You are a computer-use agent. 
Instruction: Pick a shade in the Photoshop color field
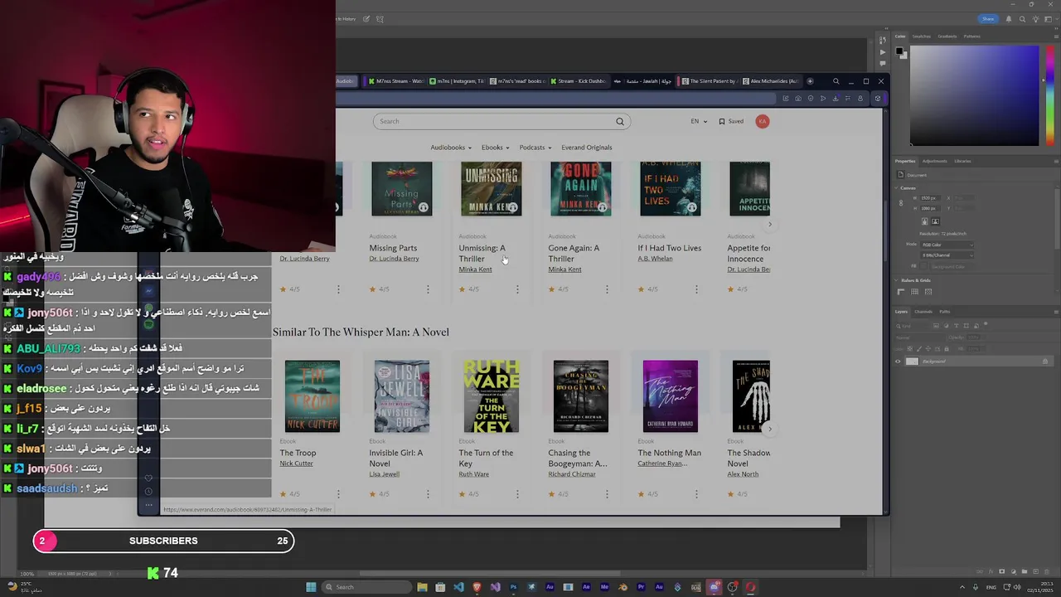[x=974, y=95]
